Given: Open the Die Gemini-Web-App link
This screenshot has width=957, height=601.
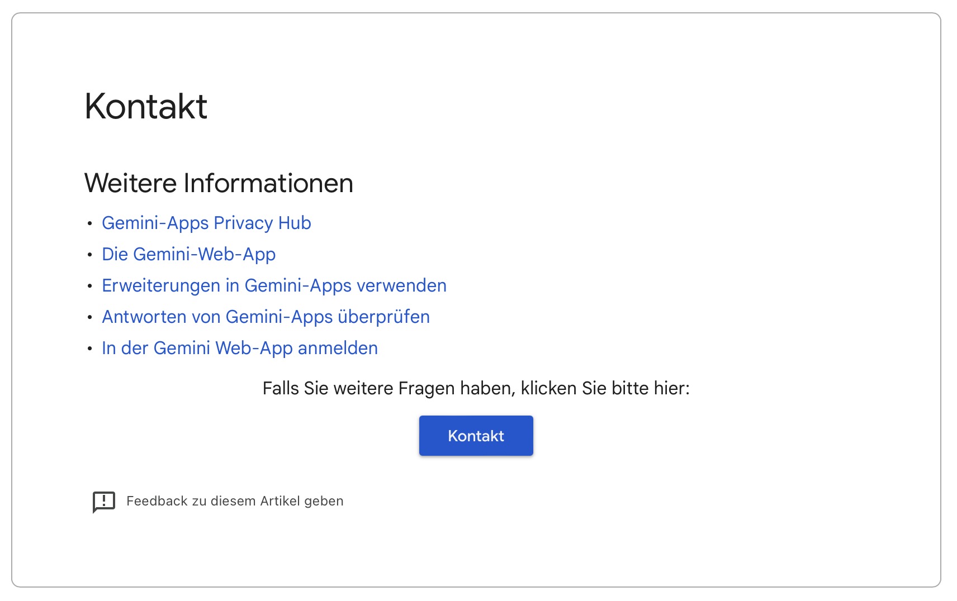Looking at the screenshot, I should (188, 254).
